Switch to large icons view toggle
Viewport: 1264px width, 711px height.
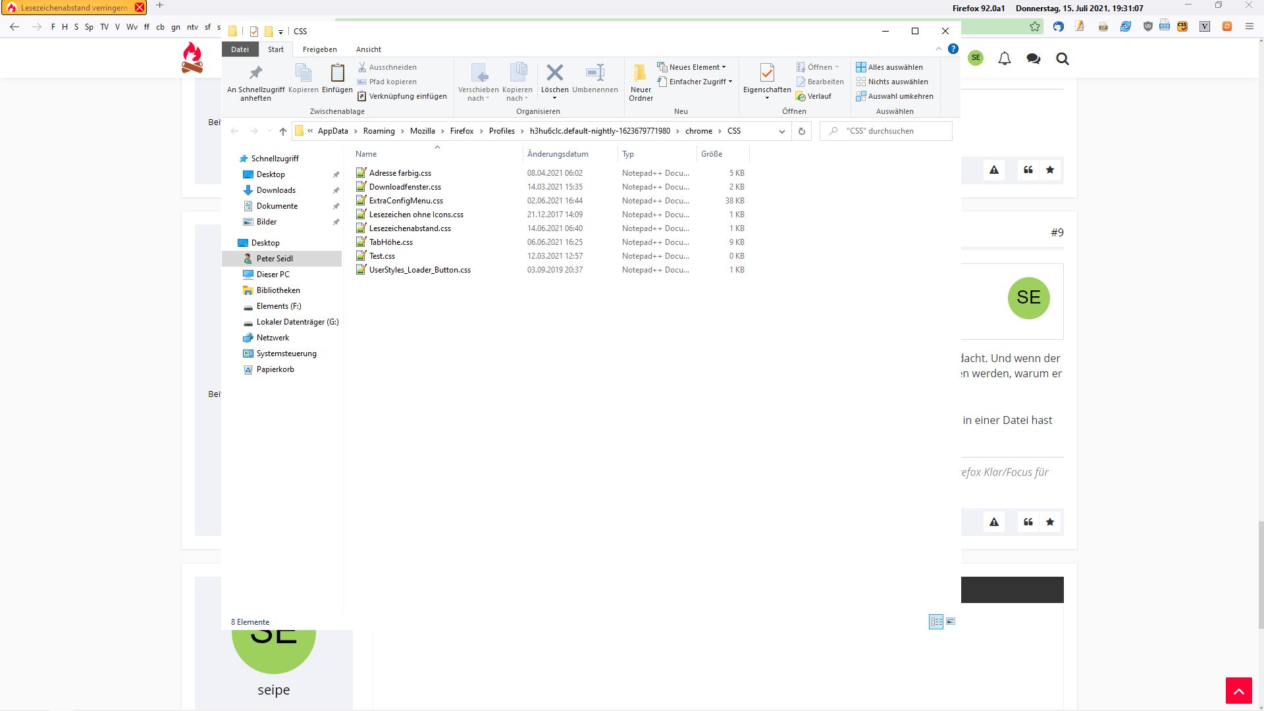click(x=950, y=621)
